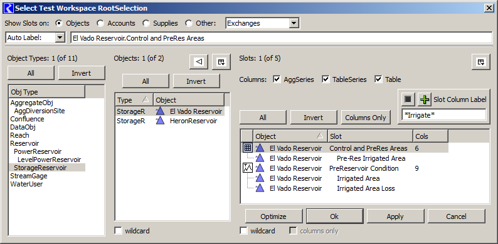
Task: Click the Optimize button
Action: [x=273, y=216]
